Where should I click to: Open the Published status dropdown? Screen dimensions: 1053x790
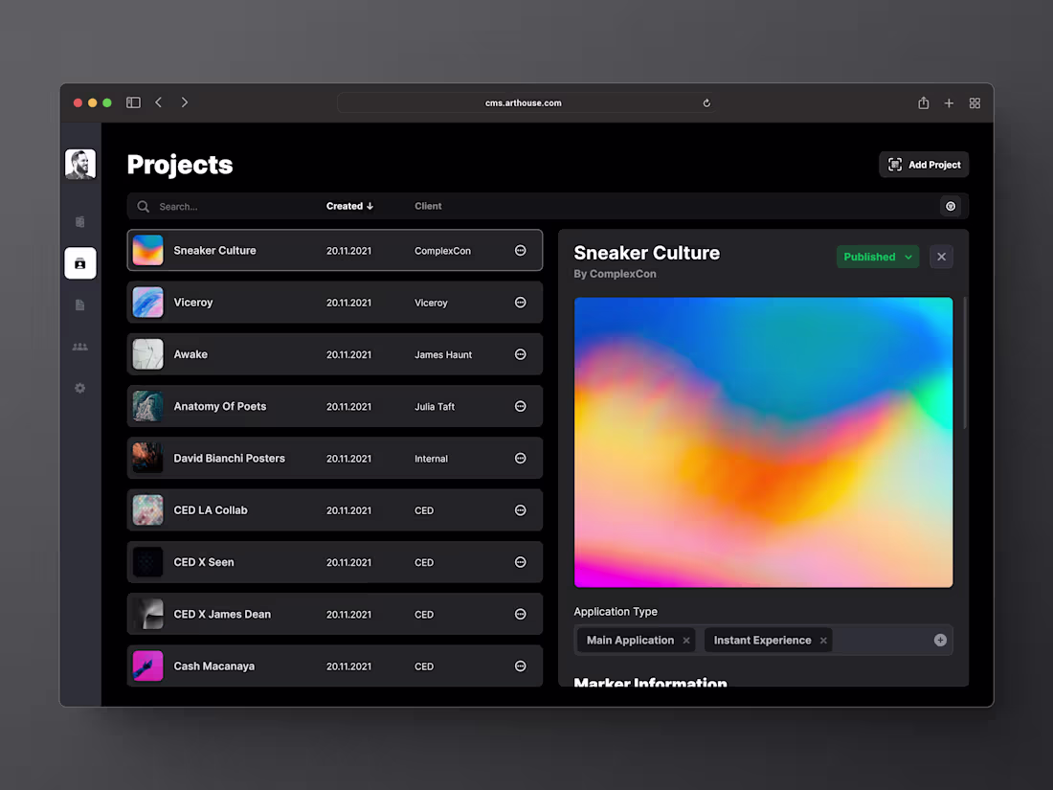(877, 257)
